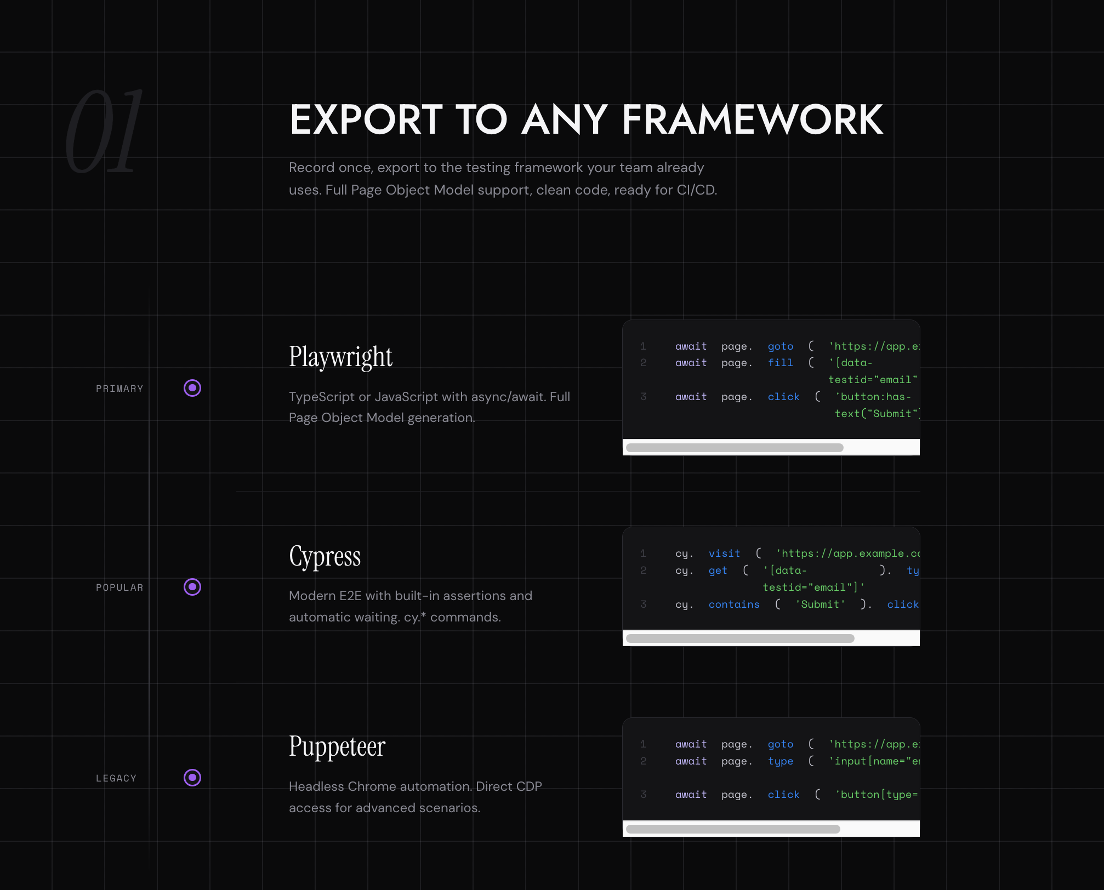
Task: Open the Puppeteer framework heading
Action: (x=337, y=746)
